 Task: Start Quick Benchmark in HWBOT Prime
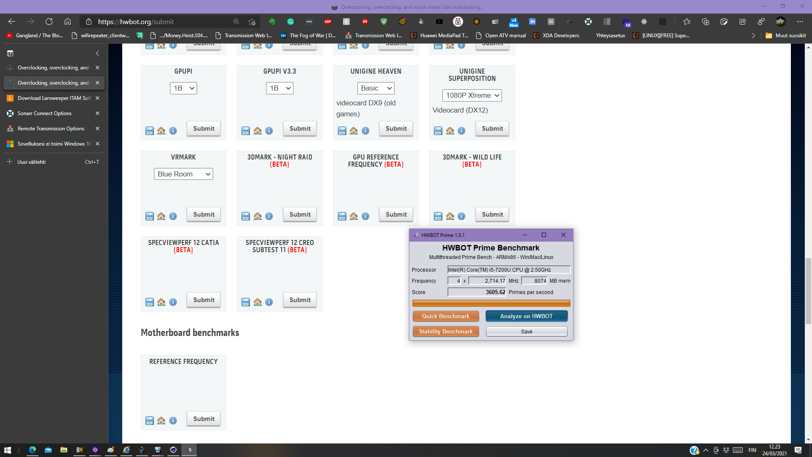click(x=446, y=316)
